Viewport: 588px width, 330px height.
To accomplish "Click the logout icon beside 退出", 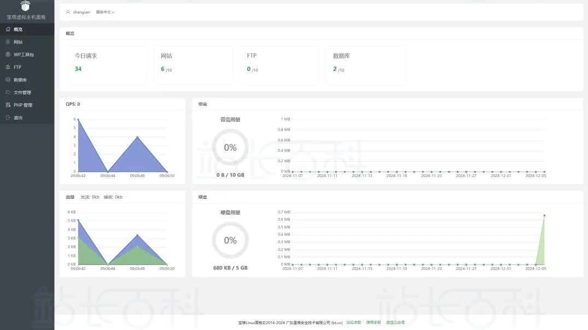I will [x=8, y=117].
